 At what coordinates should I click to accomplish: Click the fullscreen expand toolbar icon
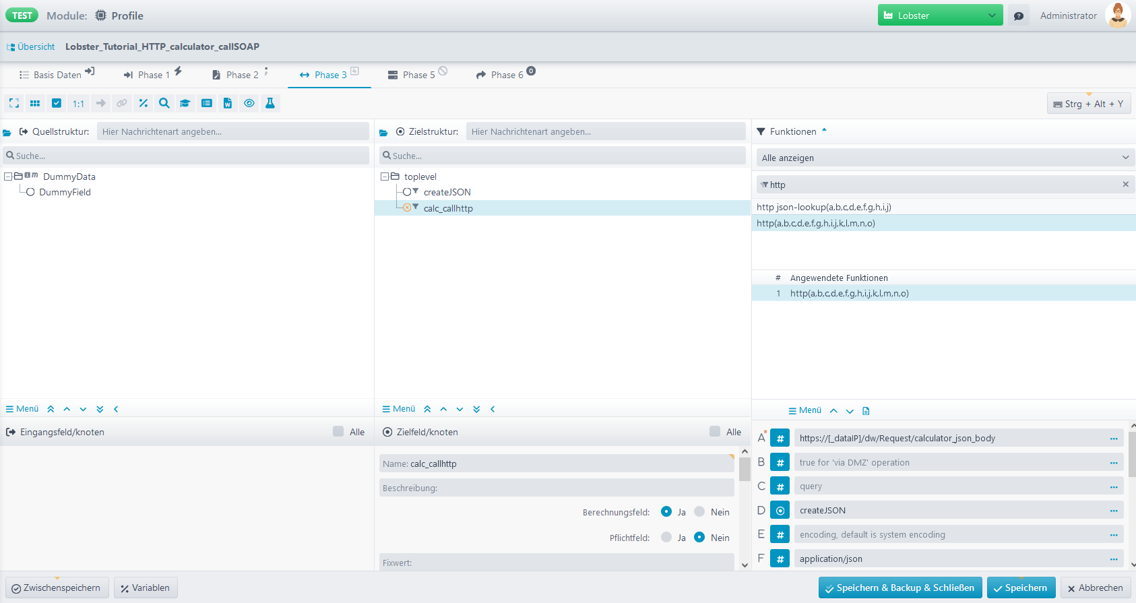[14, 103]
